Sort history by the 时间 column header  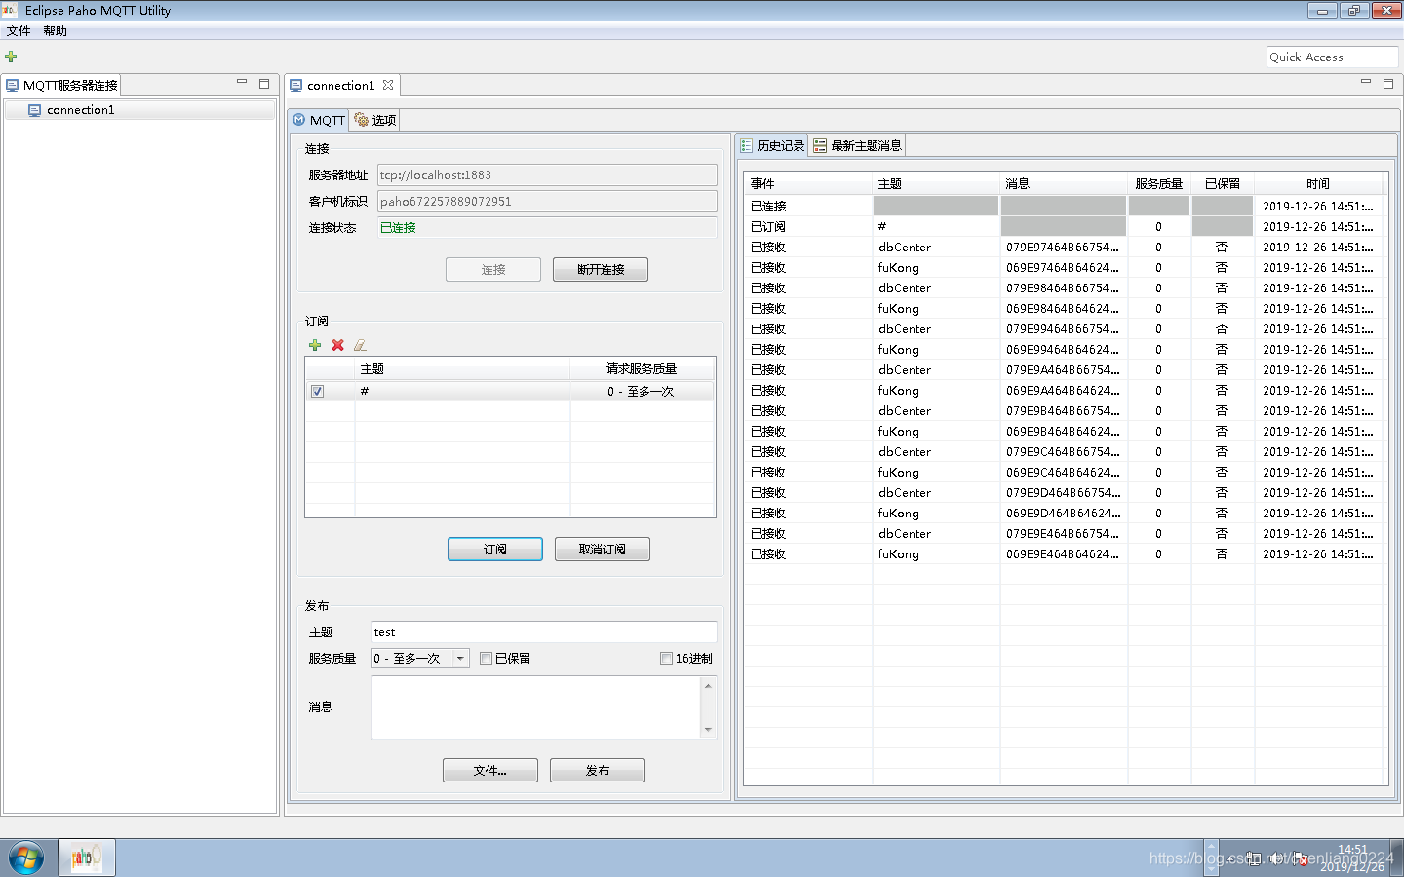pyautogui.click(x=1318, y=183)
